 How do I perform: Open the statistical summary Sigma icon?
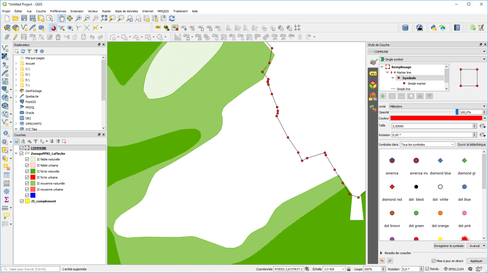pyautogui.click(x=7, y=199)
